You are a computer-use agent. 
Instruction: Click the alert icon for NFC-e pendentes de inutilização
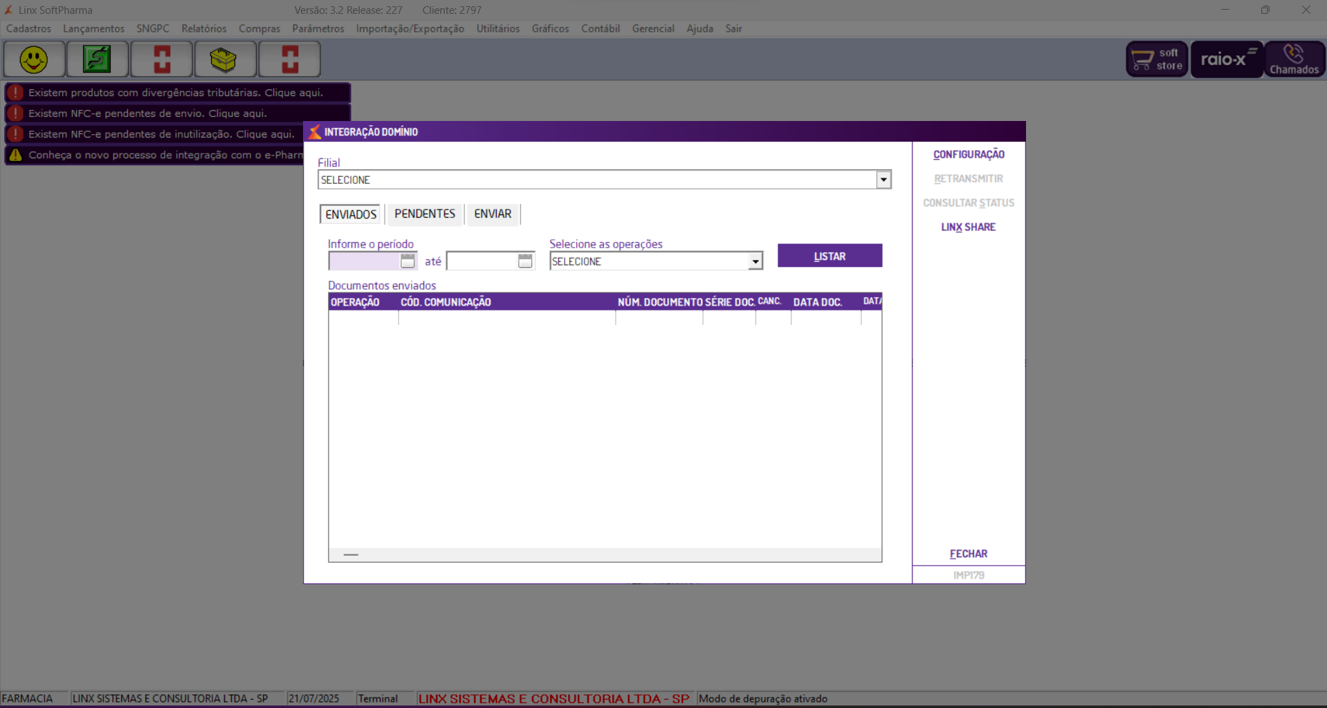pos(15,134)
